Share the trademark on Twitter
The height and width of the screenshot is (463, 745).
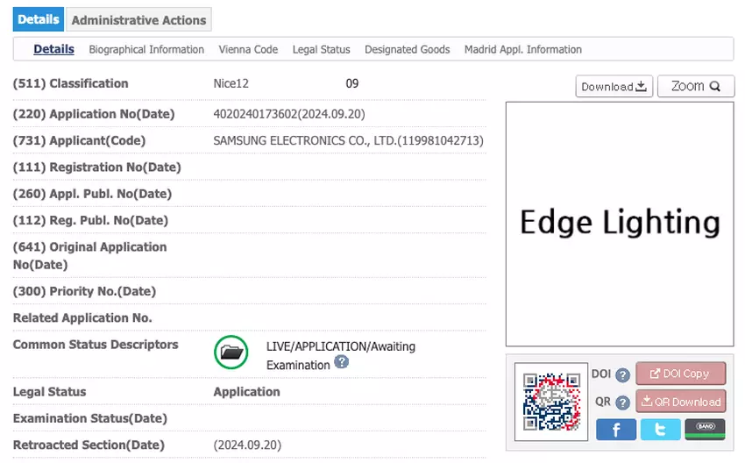(x=660, y=429)
